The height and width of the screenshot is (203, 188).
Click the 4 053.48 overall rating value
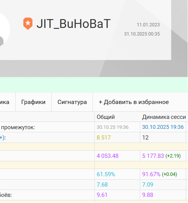point(107,156)
